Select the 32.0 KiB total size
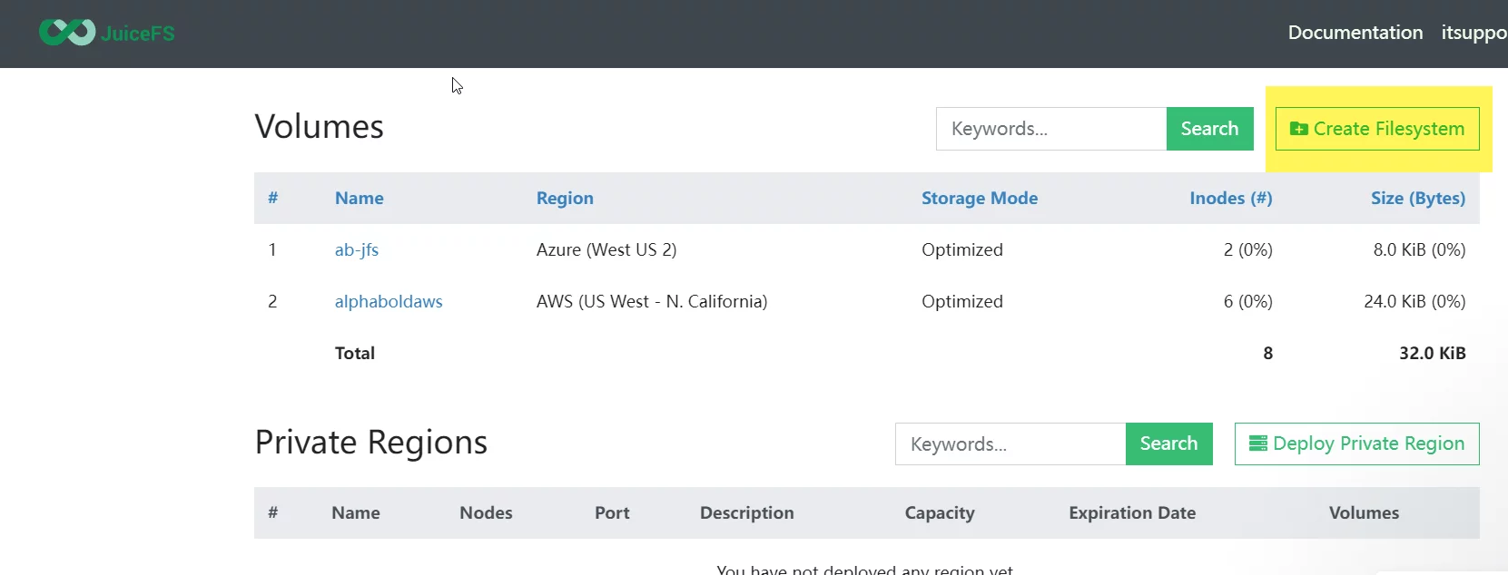 point(1432,353)
